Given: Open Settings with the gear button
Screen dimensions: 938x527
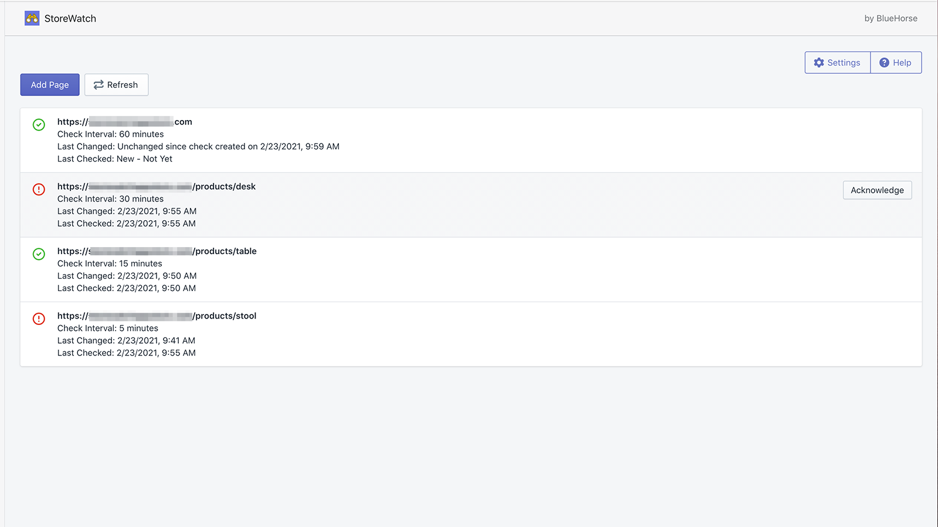Looking at the screenshot, I should pos(838,63).
